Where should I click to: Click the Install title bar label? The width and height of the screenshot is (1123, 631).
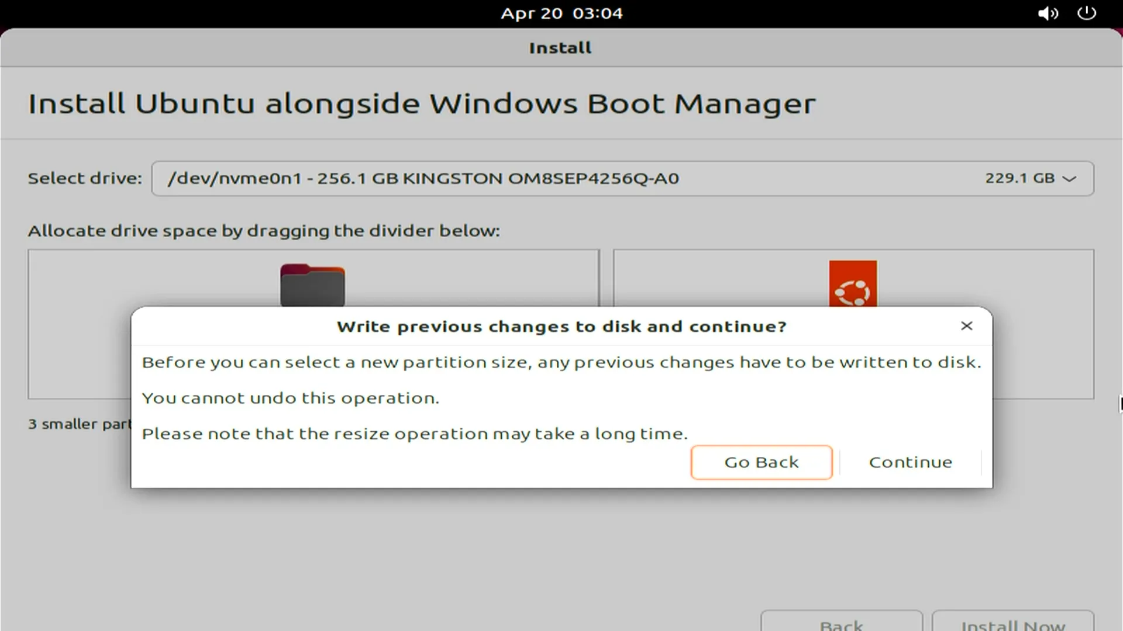tap(560, 47)
